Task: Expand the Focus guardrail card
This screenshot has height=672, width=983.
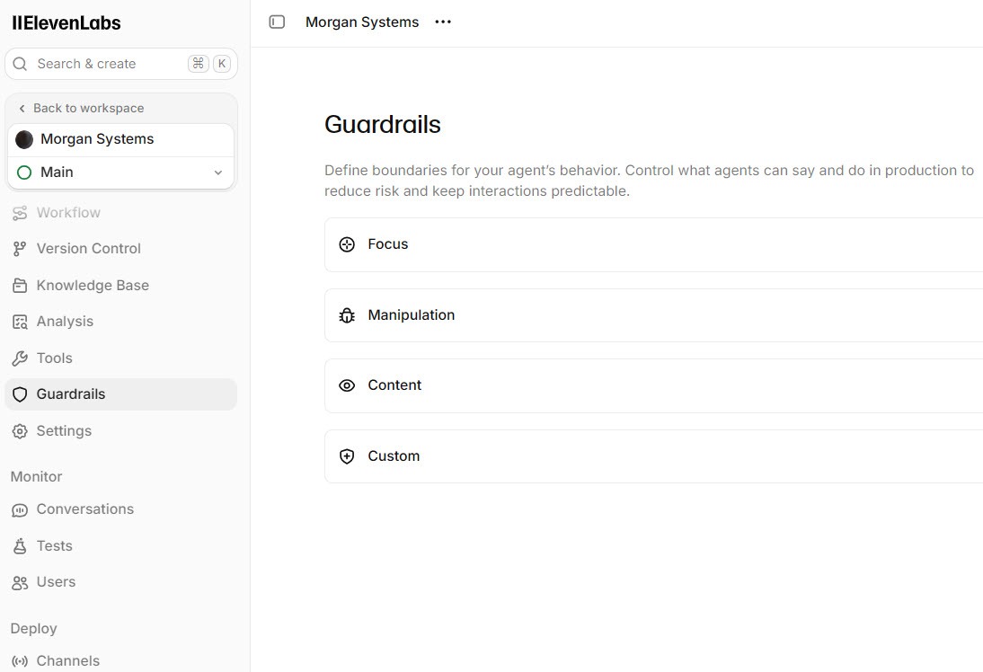Action: coord(653,244)
